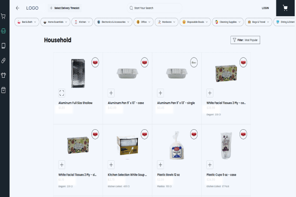Click the back arrow next to LOGO
Viewport: 296px width, 197px height.
tap(17, 8)
